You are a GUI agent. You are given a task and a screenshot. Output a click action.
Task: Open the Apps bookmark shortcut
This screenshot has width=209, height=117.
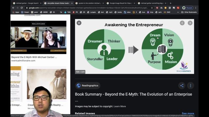point(16,12)
